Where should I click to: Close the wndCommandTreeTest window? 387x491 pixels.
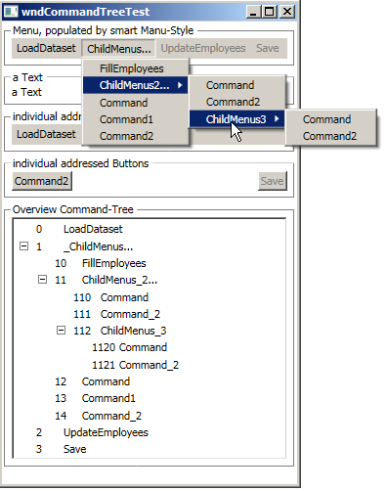point(287,12)
